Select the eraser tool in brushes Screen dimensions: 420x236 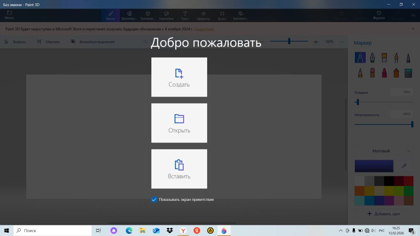pyautogui.click(x=372, y=73)
